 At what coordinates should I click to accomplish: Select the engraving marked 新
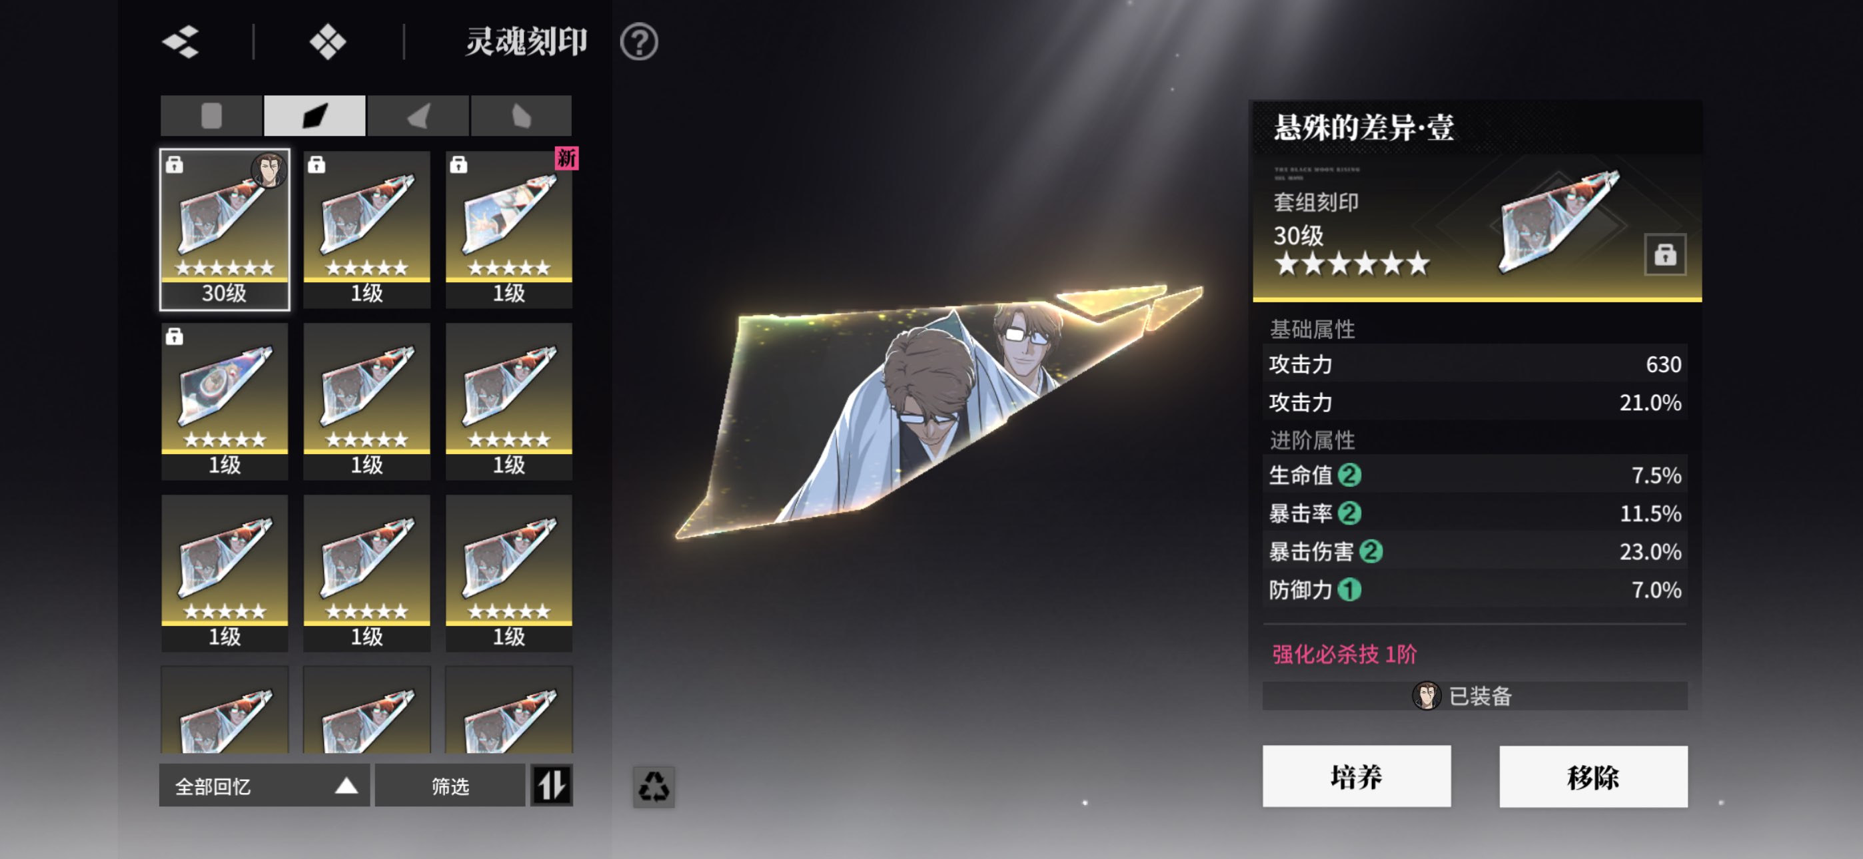point(509,230)
